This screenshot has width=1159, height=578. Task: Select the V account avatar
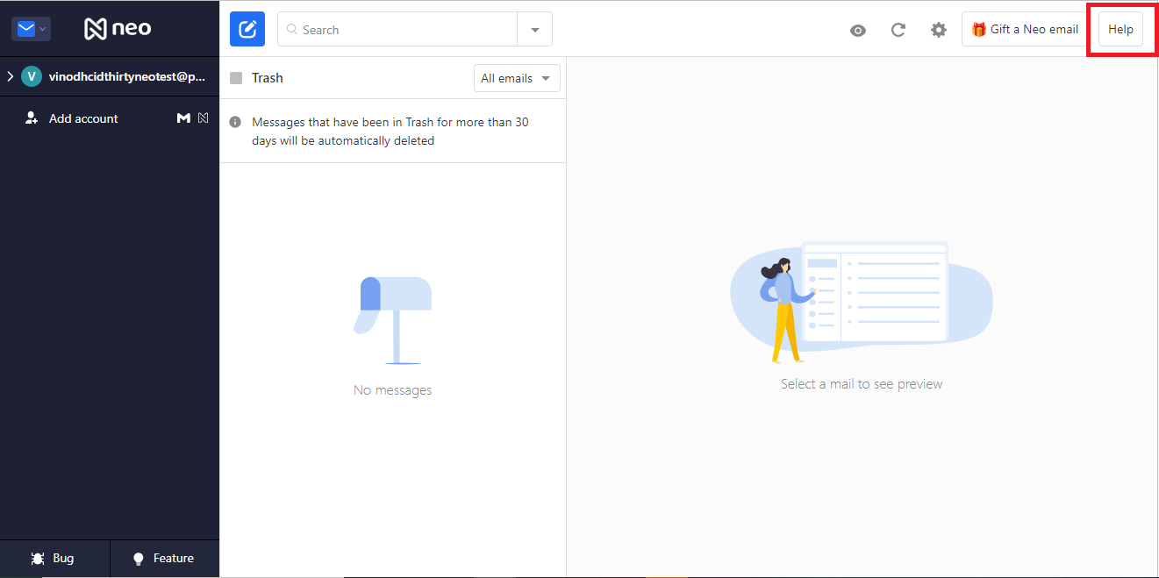[x=32, y=76]
